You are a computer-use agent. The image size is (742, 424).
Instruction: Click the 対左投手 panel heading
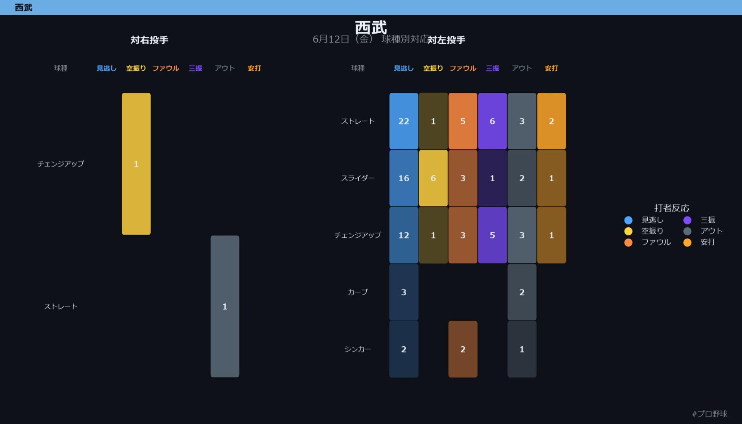[x=446, y=40]
